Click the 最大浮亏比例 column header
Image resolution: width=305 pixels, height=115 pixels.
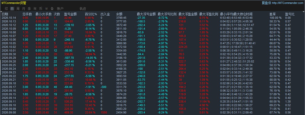click(x=167, y=14)
